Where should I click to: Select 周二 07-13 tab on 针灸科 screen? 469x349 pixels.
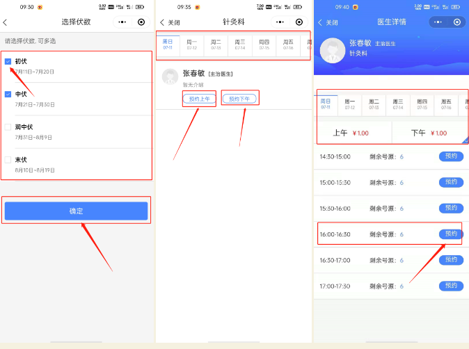[x=216, y=44]
